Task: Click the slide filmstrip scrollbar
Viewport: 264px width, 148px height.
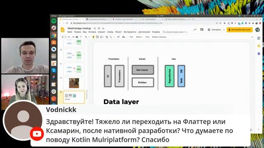Action: point(87,94)
